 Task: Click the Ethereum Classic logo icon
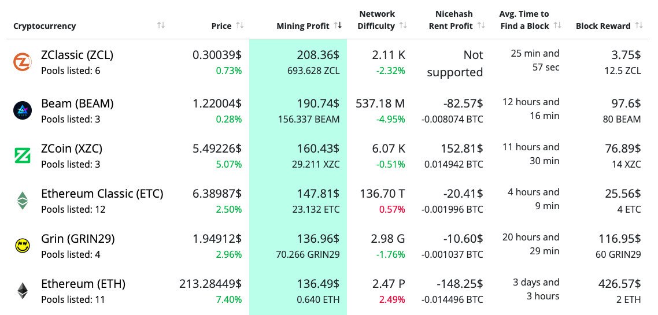pos(22,201)
